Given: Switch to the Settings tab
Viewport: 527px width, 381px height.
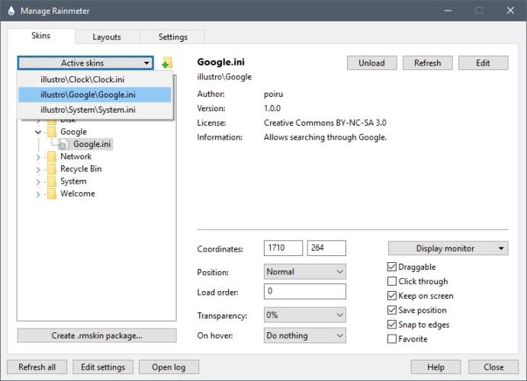Looking at the screenshot, I should pos(173,37).
